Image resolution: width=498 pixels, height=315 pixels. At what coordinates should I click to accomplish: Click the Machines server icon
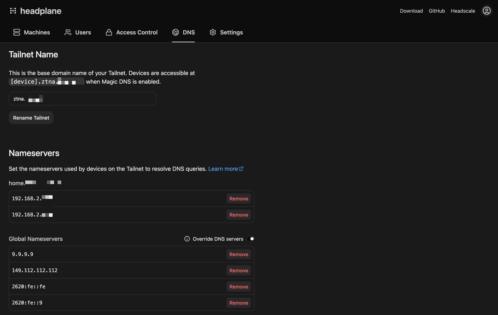17,32
